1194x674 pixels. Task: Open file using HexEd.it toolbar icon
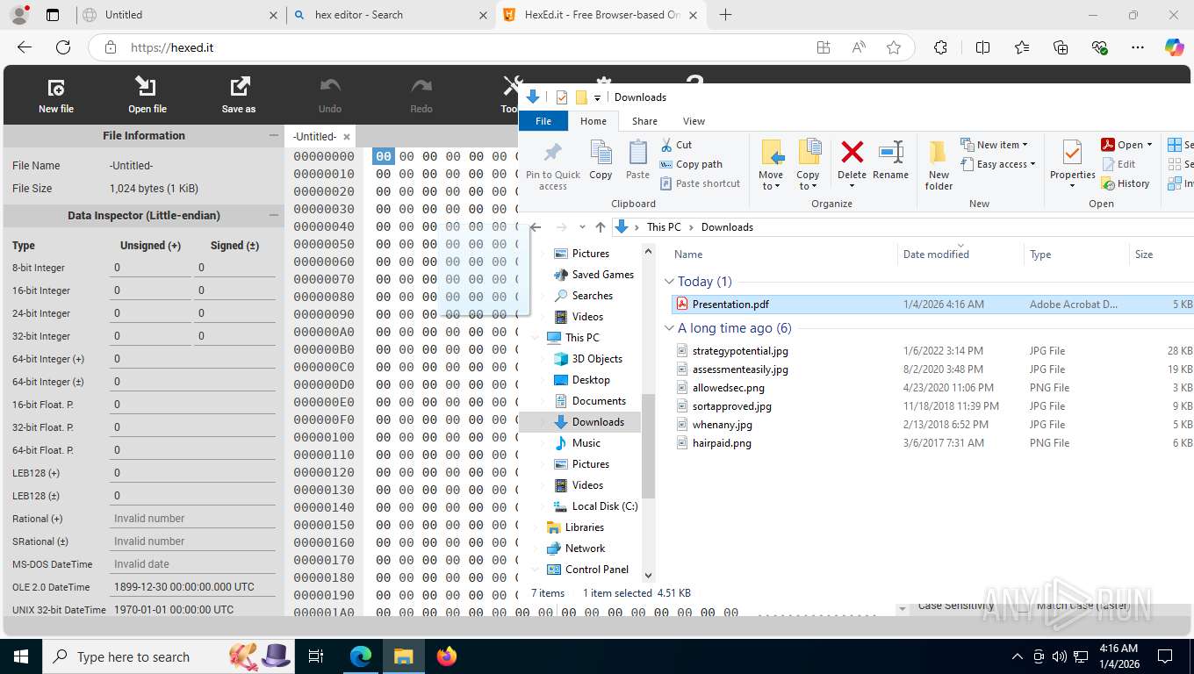tap(147, 87)
